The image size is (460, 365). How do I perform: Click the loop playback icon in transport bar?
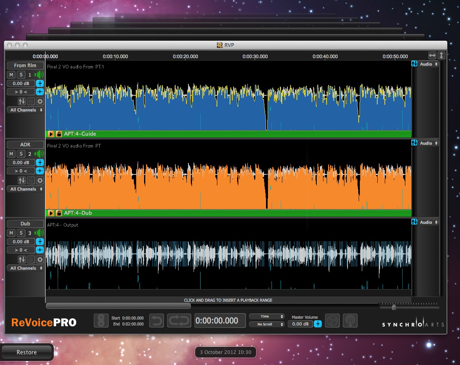pyautogui.click(x=179, y=321)
